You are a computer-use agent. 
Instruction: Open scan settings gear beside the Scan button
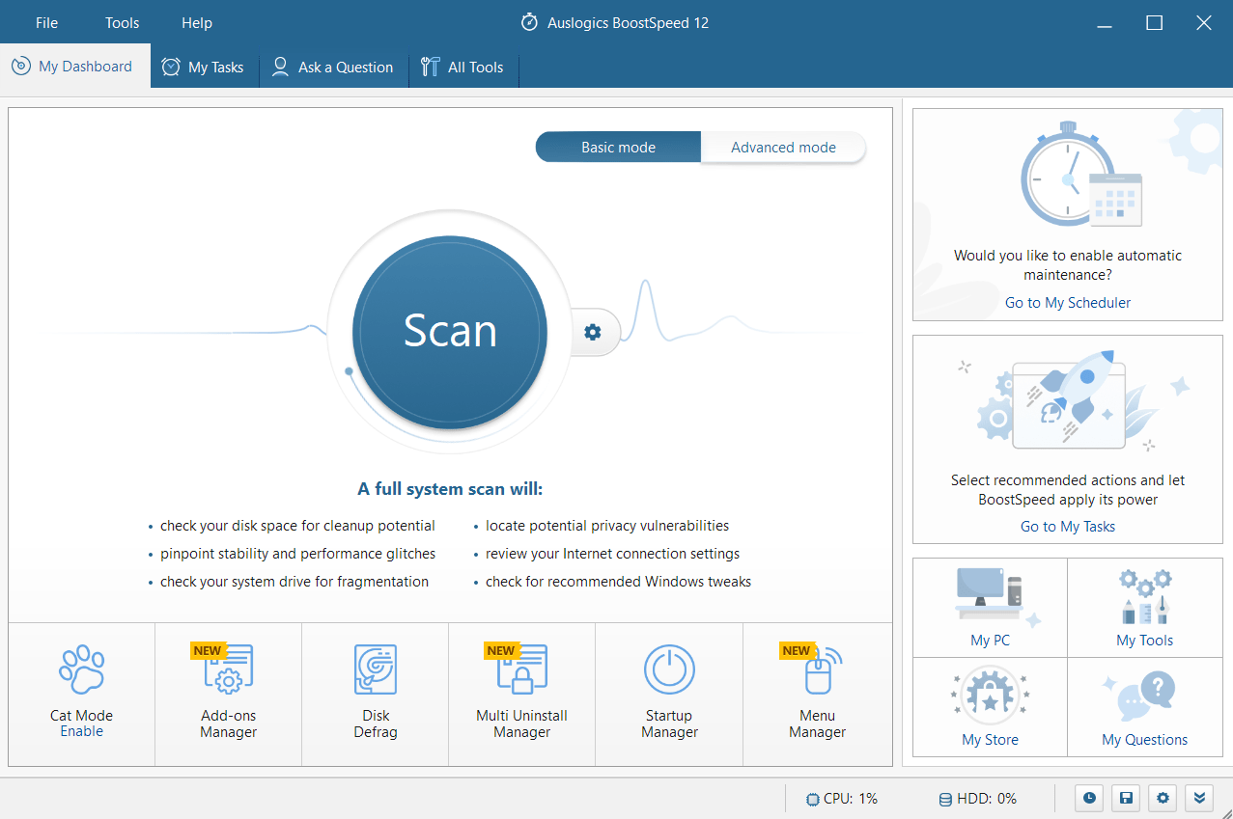point(592,332)
